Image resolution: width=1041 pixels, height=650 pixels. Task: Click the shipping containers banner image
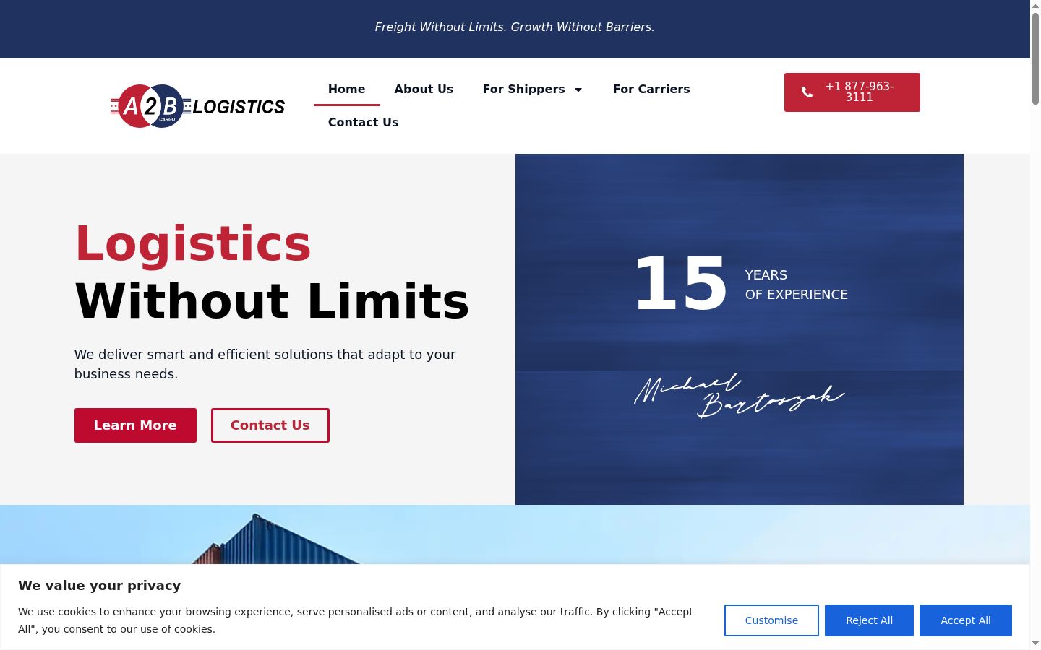tap(515, 534)
